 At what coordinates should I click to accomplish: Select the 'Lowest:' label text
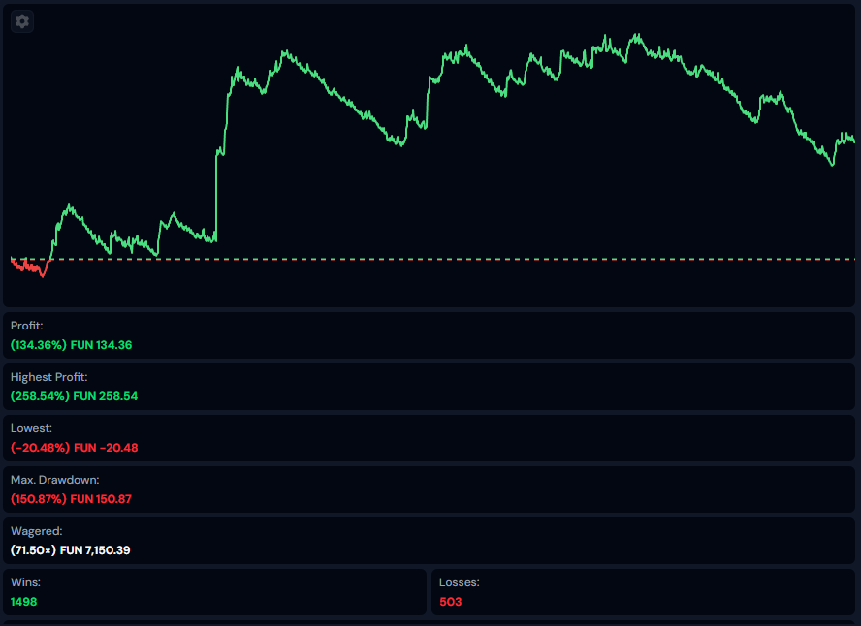coord(31,428)
